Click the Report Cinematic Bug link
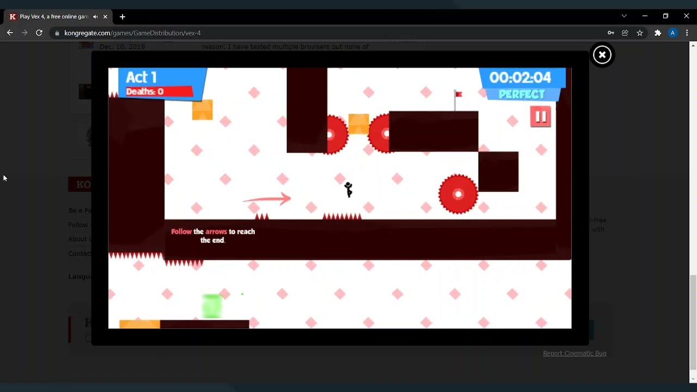 pyautogui.click(x=574, y=353)
